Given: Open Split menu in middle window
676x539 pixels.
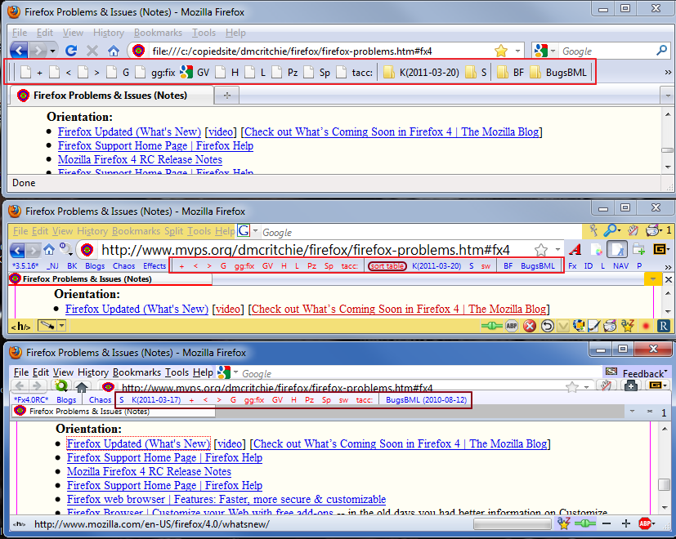Looking at the screenshot, I should [174, 231].
